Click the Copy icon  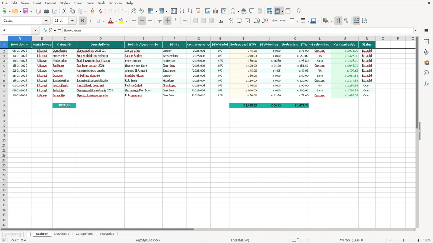72,11
